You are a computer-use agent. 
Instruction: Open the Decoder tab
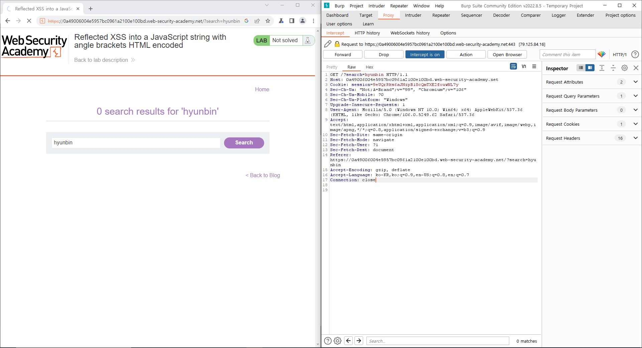click(502, 15)
